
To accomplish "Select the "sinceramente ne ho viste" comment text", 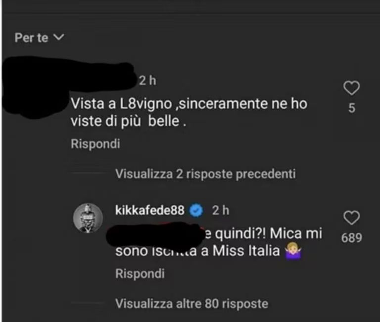I will (189, 112).
